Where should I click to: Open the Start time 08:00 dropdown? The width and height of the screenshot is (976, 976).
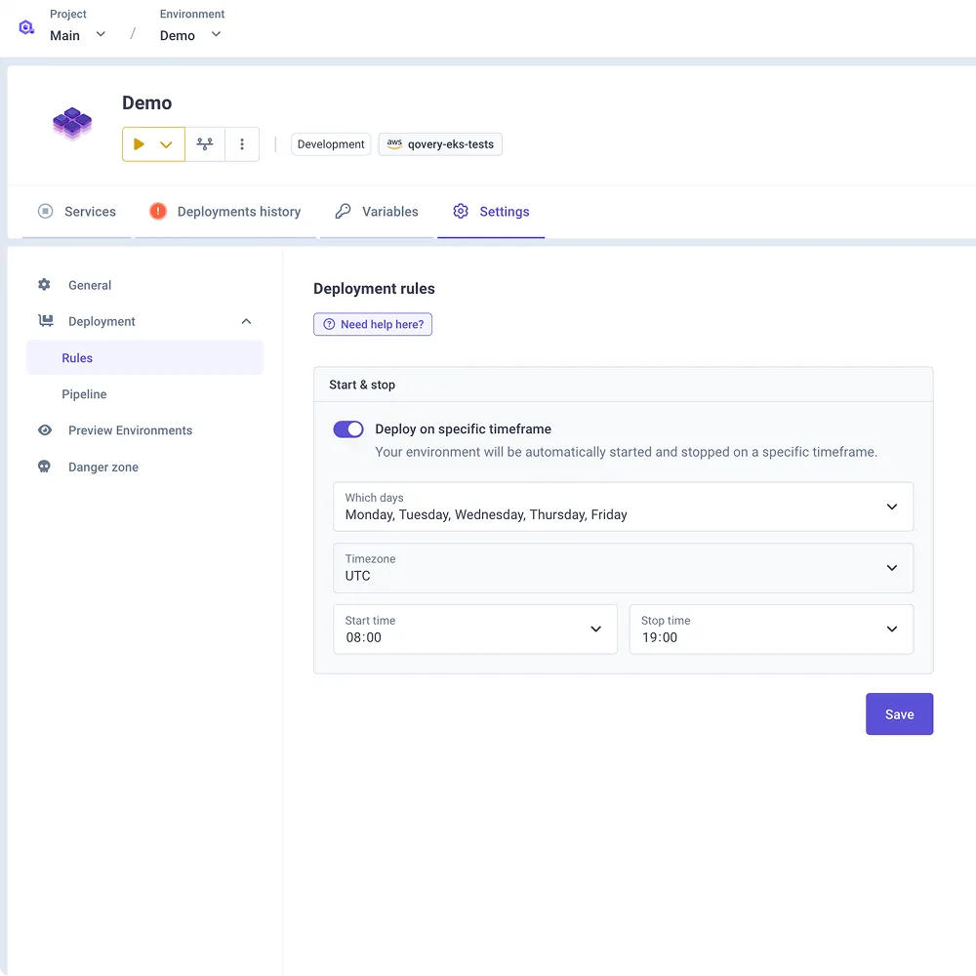(475, 630)
